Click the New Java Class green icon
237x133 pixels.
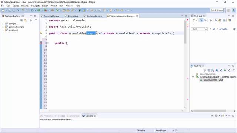click(x=57, y=10)
